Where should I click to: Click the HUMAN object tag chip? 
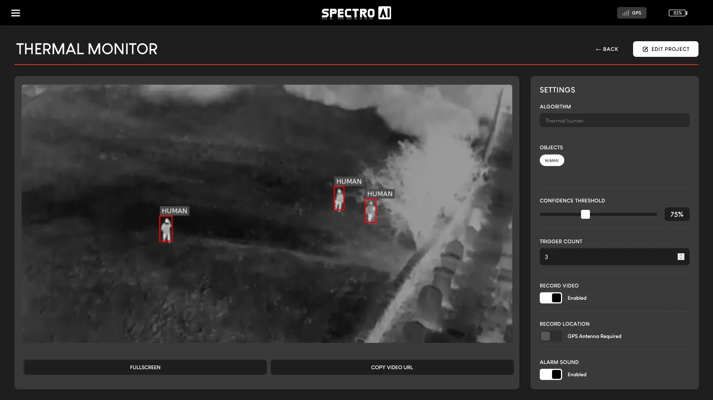(x=552, y=160)
